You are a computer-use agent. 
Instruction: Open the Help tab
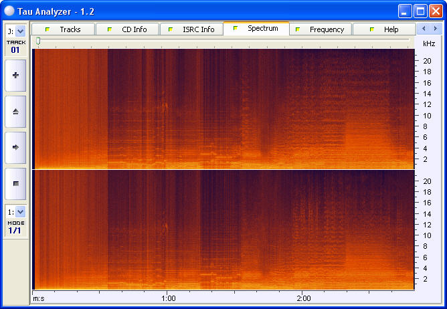pyautogui.click(x=384, y=29)
